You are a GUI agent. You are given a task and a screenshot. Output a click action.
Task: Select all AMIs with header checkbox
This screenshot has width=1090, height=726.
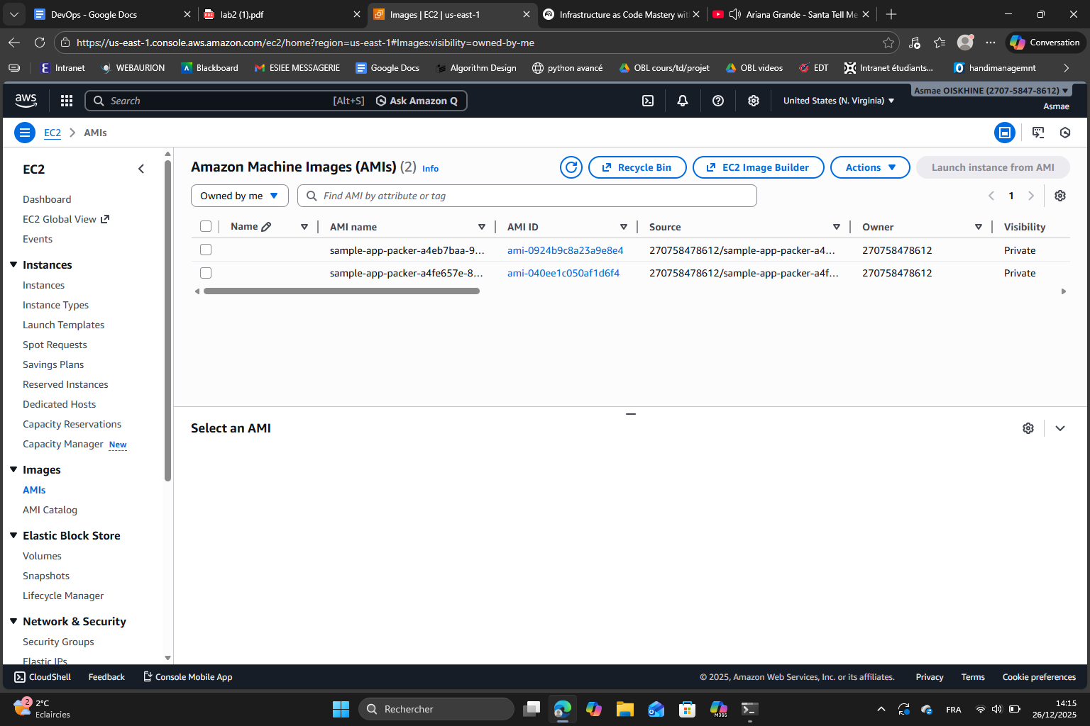pyautogui.click(x=206, y=227)
